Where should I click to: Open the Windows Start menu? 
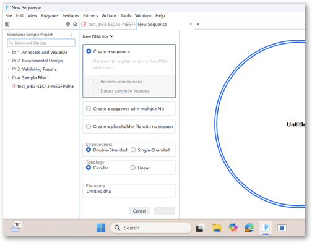pos(101,228)
